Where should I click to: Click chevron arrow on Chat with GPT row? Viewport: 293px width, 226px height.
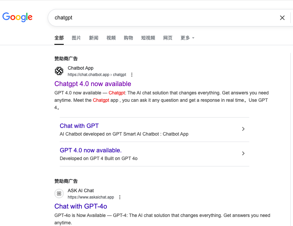(x=243, y=129)
